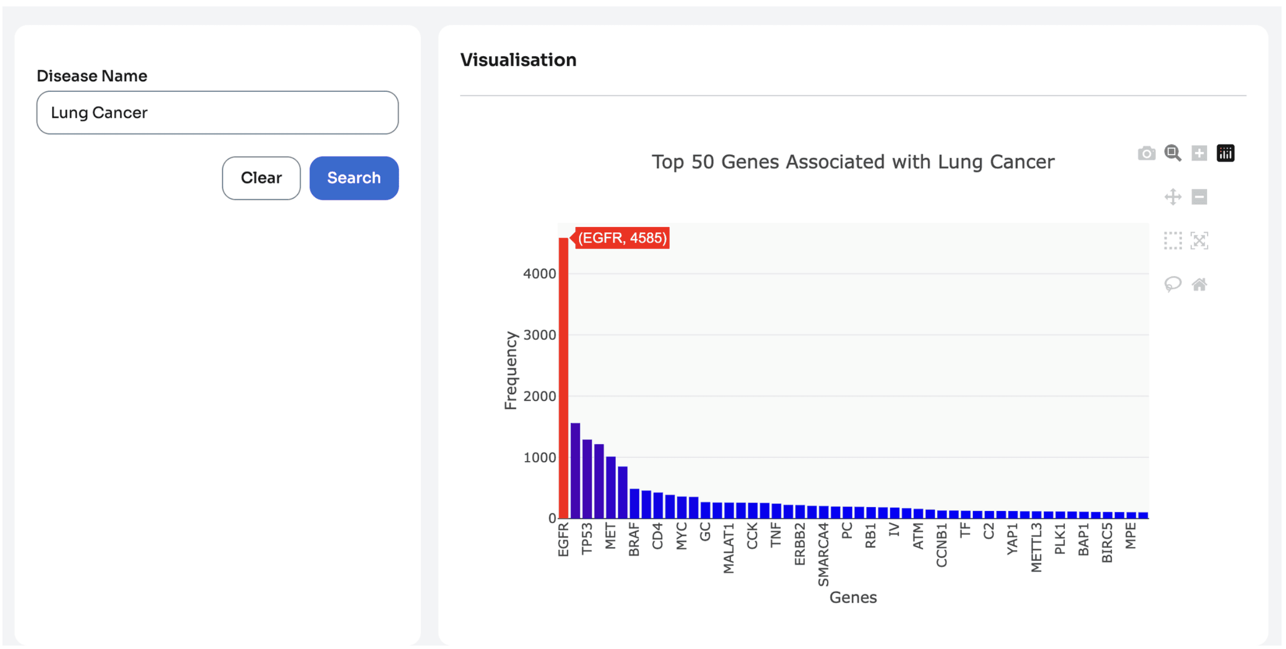This screenshot has width=1286, height=649.
Task: Click the Visualisation heading
Action: tap(518, 60)
